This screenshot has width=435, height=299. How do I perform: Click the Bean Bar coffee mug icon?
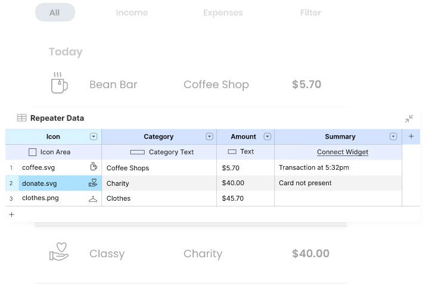(59, 84)
